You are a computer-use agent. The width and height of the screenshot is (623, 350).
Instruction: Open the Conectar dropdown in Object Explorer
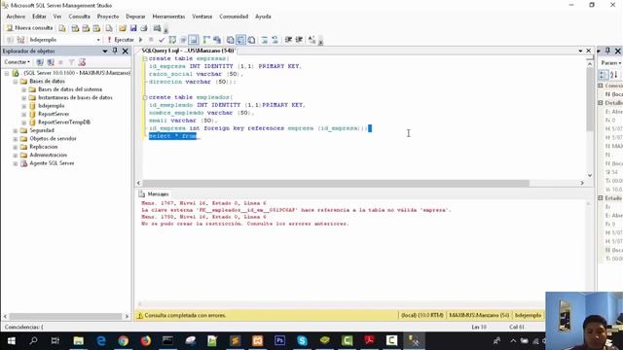point(17,62)
